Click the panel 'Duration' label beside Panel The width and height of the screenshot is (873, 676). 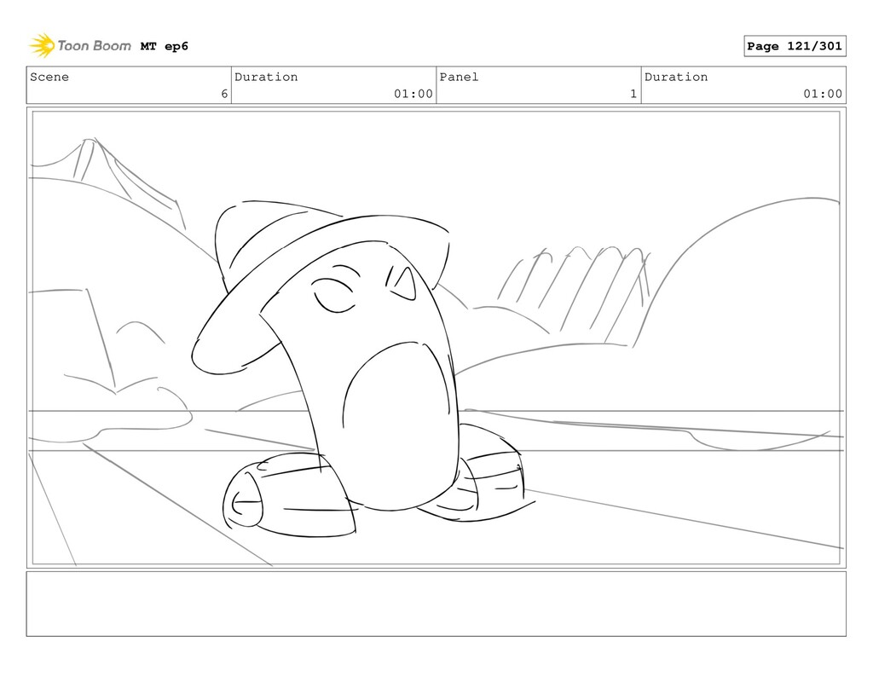point(676,77)
